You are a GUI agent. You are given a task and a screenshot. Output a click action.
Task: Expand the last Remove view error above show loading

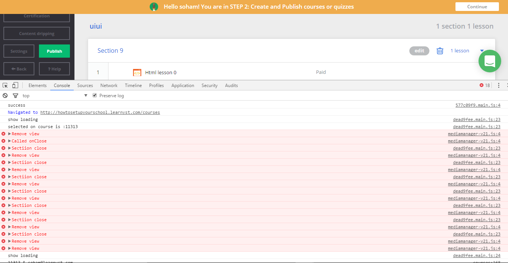tap(10, 248)
